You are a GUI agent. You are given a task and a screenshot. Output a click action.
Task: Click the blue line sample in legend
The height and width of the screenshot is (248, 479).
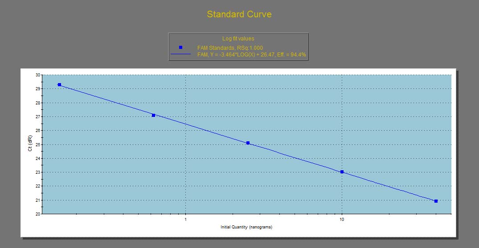180,54
